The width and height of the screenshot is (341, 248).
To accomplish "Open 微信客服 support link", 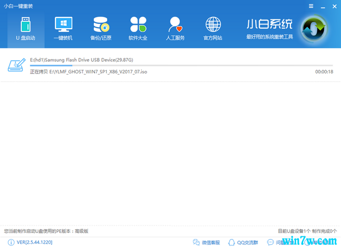I will tap(211, 242).
